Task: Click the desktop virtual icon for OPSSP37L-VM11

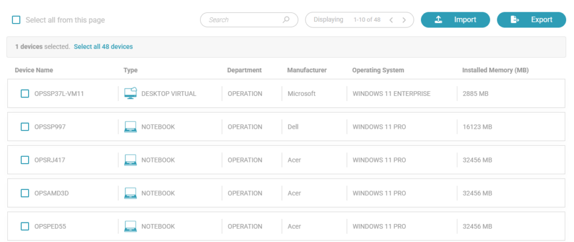Action: pyautogui.click(x=130, y=94)
